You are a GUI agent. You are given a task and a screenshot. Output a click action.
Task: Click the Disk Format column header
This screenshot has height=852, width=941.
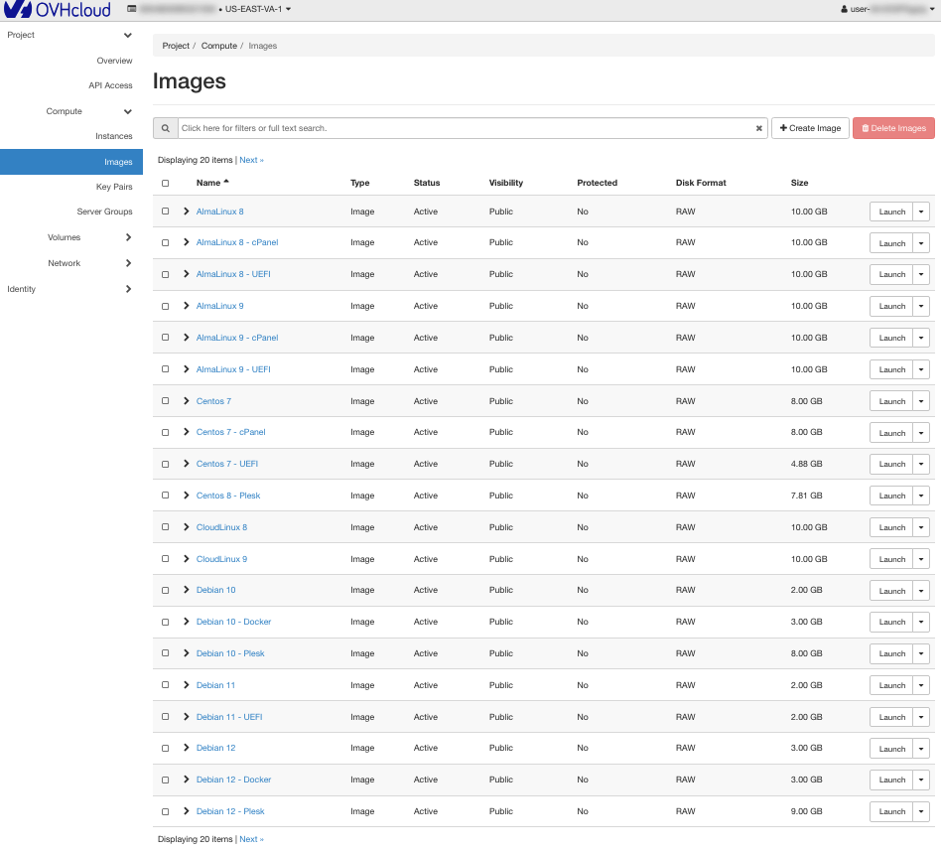tap(701, 183)
